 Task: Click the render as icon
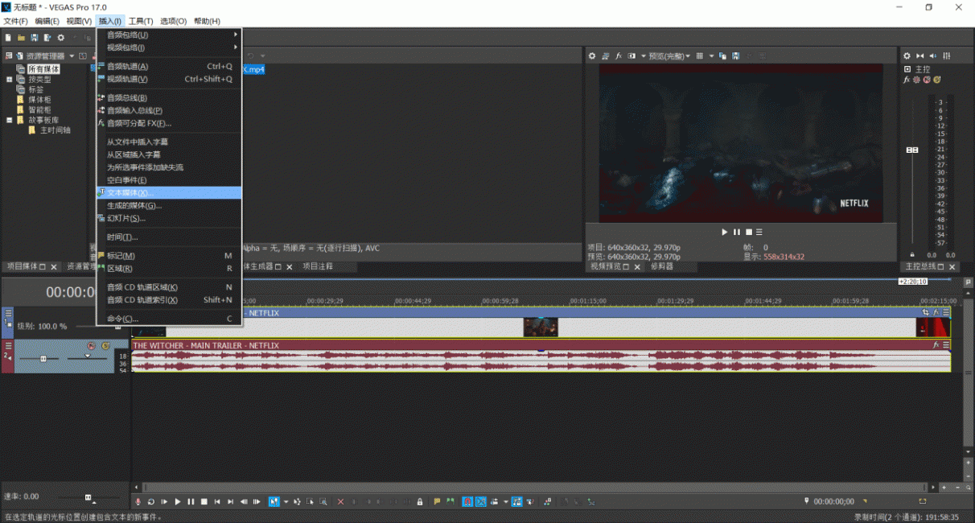(47, 37)
